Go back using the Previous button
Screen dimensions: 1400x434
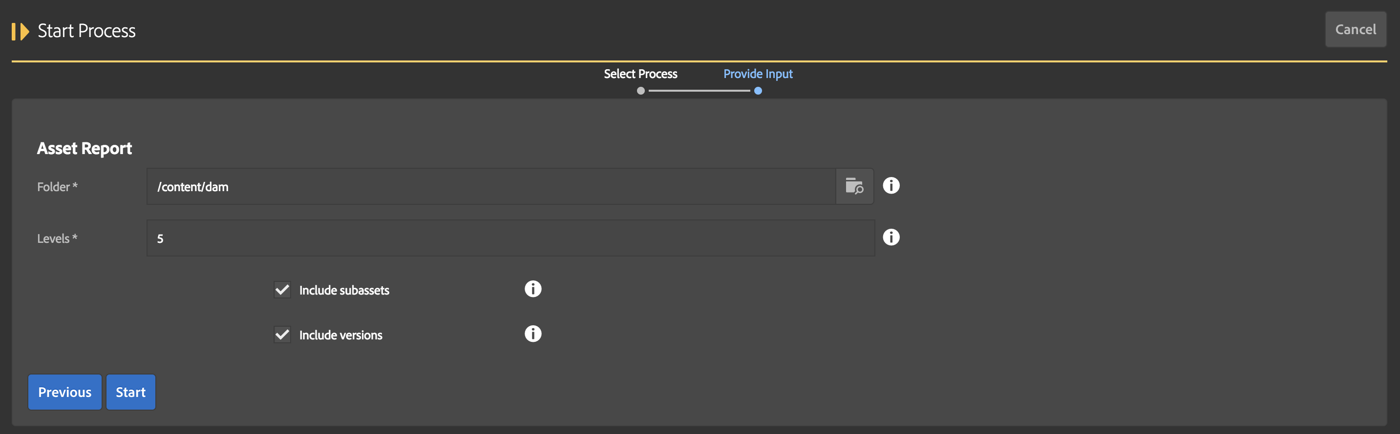pos(64,392)
